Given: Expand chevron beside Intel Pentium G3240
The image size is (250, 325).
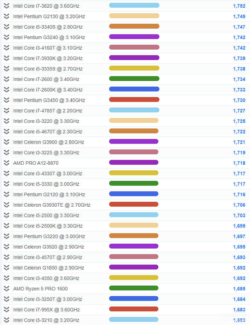Looking at the screenshot, I should (7, 37).
